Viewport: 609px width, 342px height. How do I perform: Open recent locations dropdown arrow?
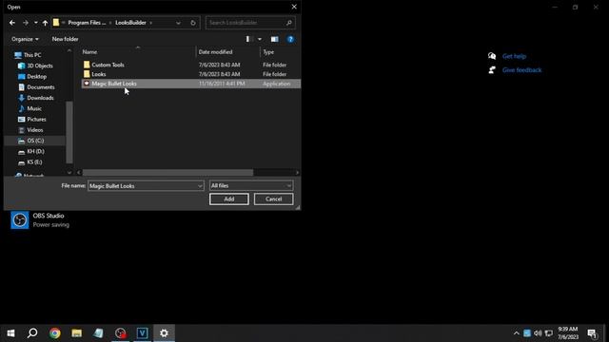point(36,23)
